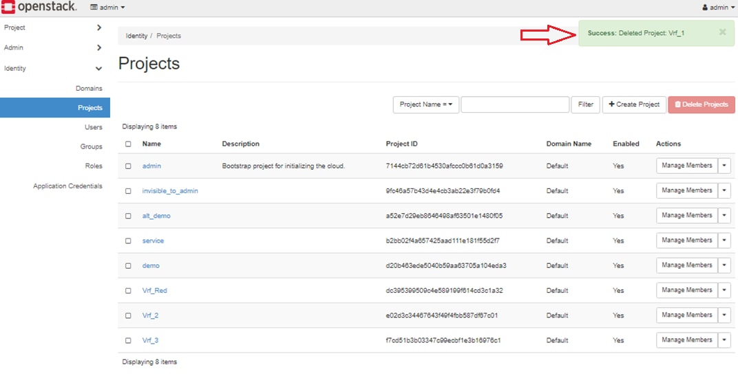Screen dimensions: 738x389
Task: Dismiss the success notification with X
Action: tap(722, 32)
